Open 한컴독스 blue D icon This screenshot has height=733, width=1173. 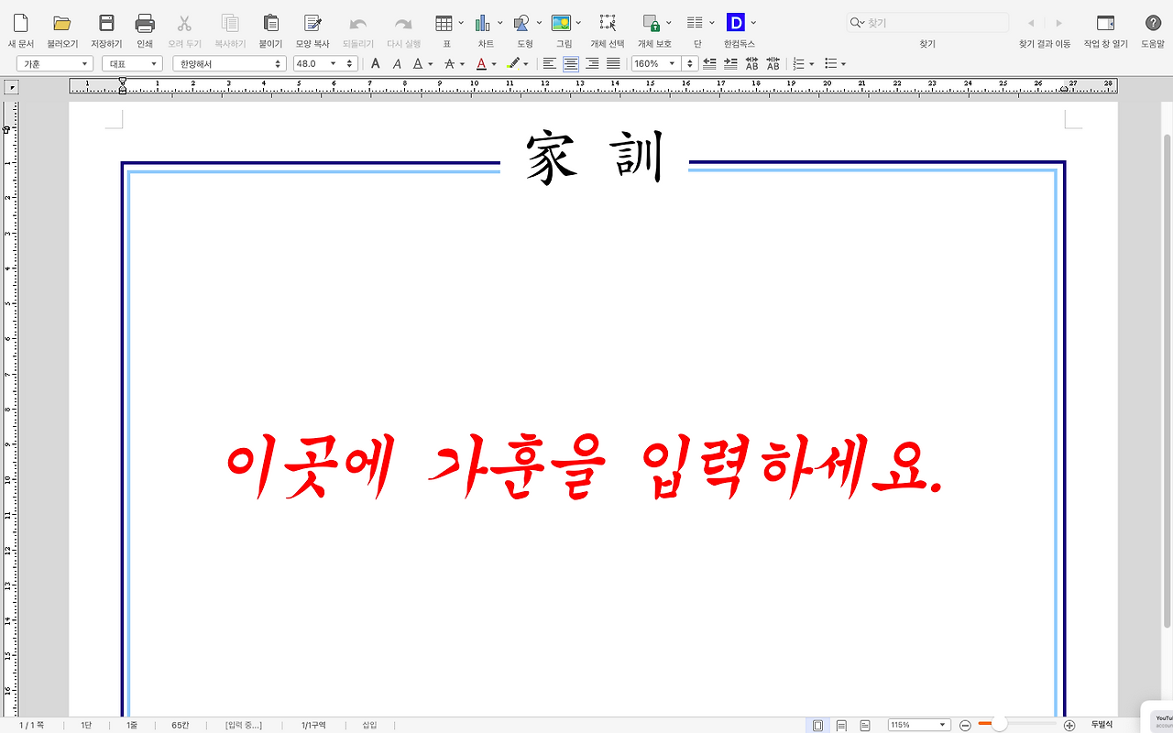coord(735,23)
